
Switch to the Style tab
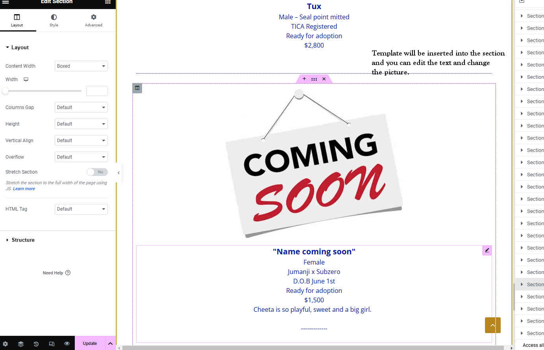54,20
